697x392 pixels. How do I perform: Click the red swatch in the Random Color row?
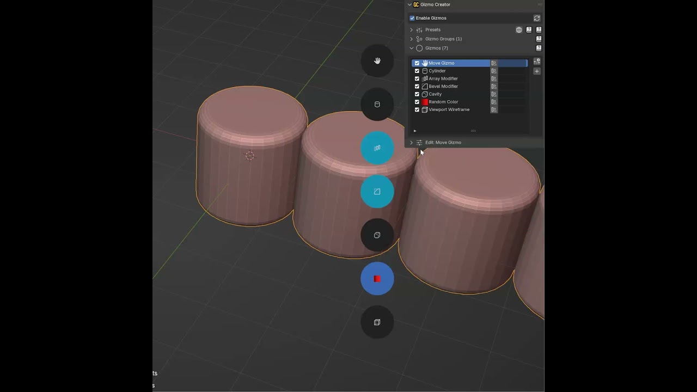(425, 102)
